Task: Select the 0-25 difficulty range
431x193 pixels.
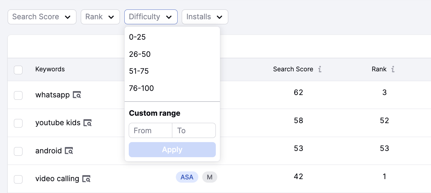Action: click(x=137, y=37)
